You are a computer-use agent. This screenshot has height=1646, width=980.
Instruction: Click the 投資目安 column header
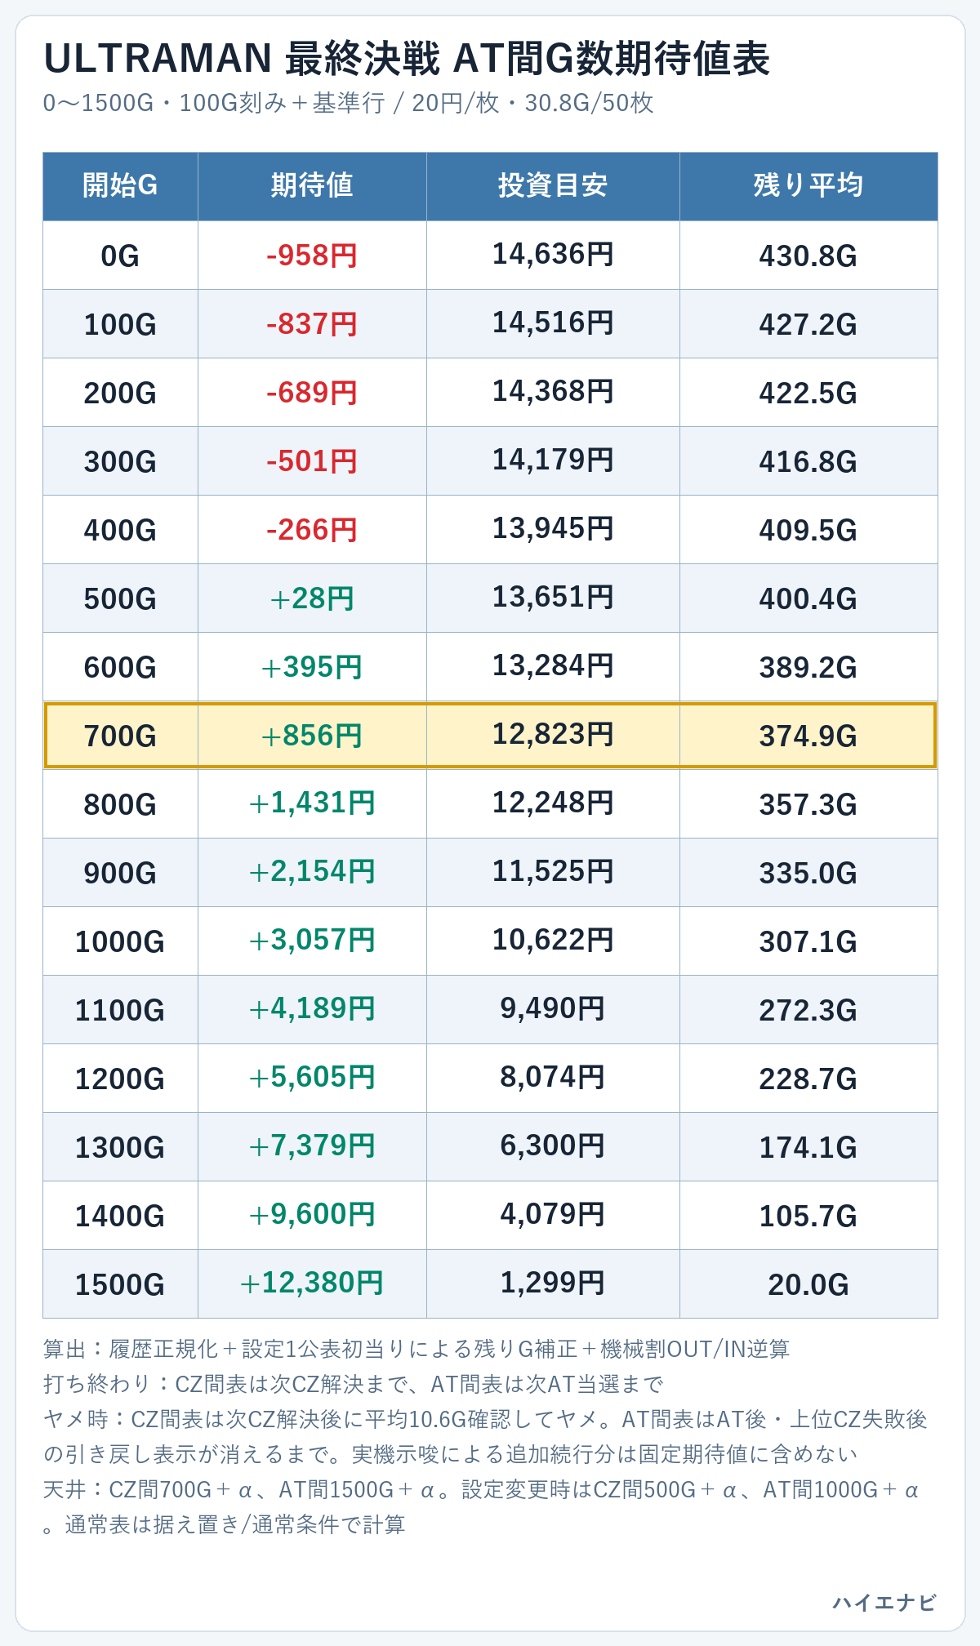coord(553,186)
